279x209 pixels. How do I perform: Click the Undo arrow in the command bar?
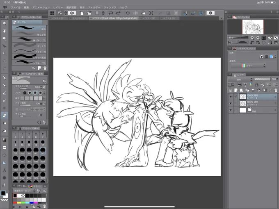tap(110, 13)
